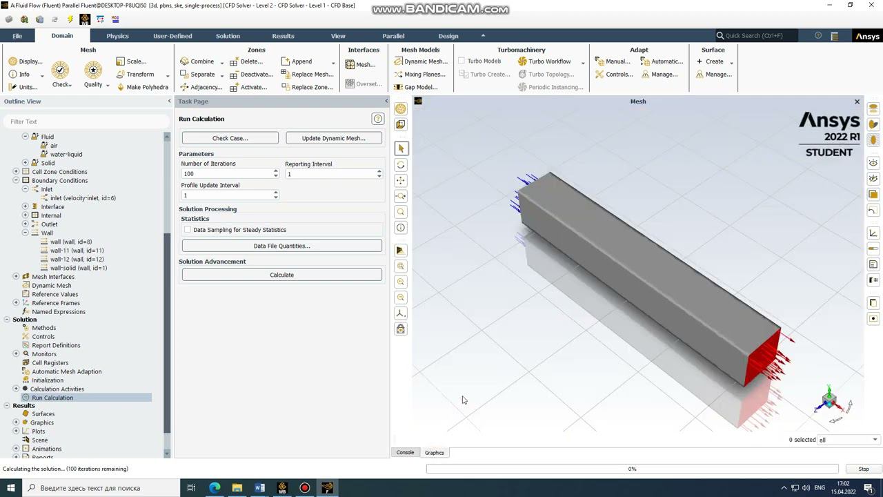Open the Gap Model settings
This screenshot has width=883, height=497.
[x=416, y=87]
